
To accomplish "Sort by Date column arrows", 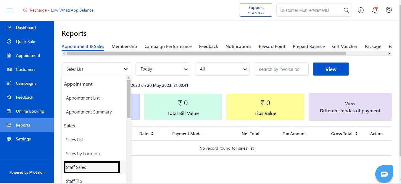I will [152, 134].
